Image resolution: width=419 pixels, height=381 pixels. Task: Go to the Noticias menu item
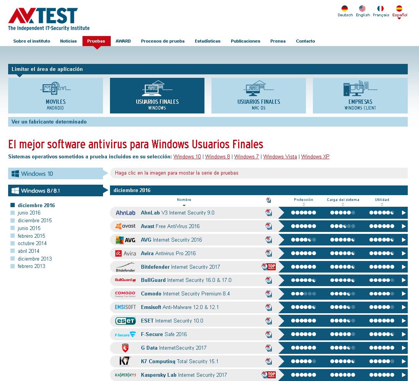(x=68, y=41)
